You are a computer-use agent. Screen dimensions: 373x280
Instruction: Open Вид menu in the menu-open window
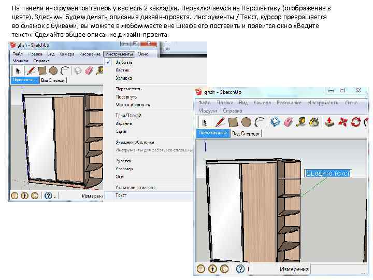point(51,54)
